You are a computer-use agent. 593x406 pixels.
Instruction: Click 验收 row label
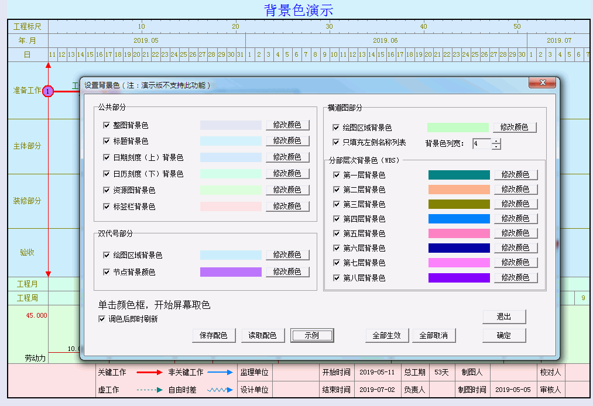pos(28,252)
